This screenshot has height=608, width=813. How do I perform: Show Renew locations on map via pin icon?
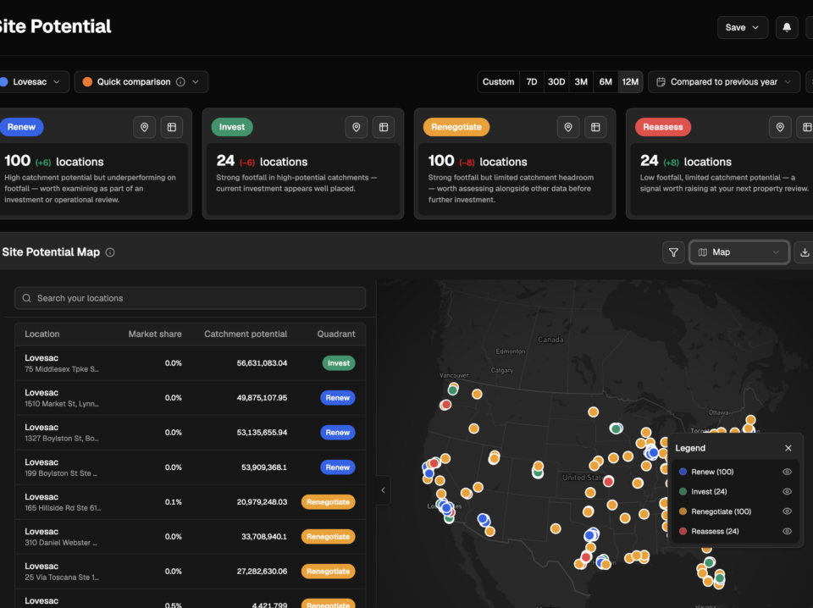pyautogui.click(x=145, y=127)
